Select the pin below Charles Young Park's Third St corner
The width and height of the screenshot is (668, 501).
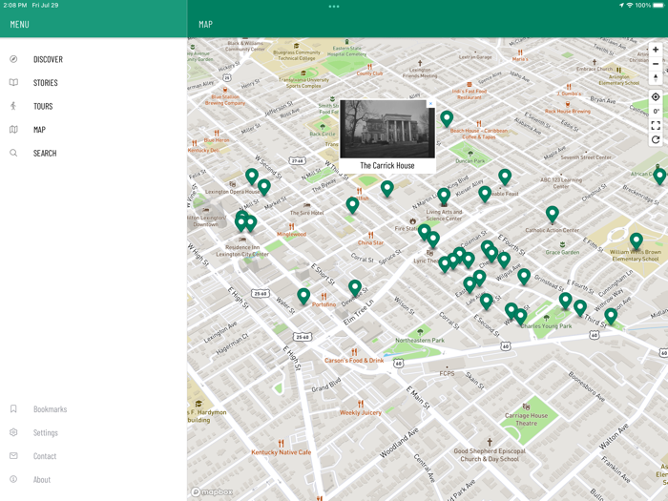pos(611,316)
